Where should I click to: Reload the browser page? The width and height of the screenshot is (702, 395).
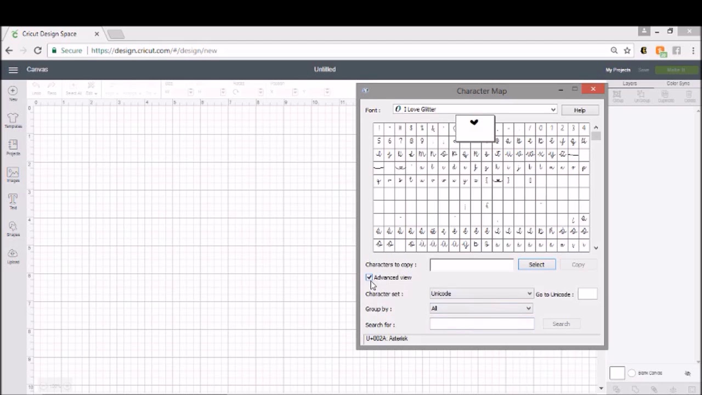[x=37, y=50]
